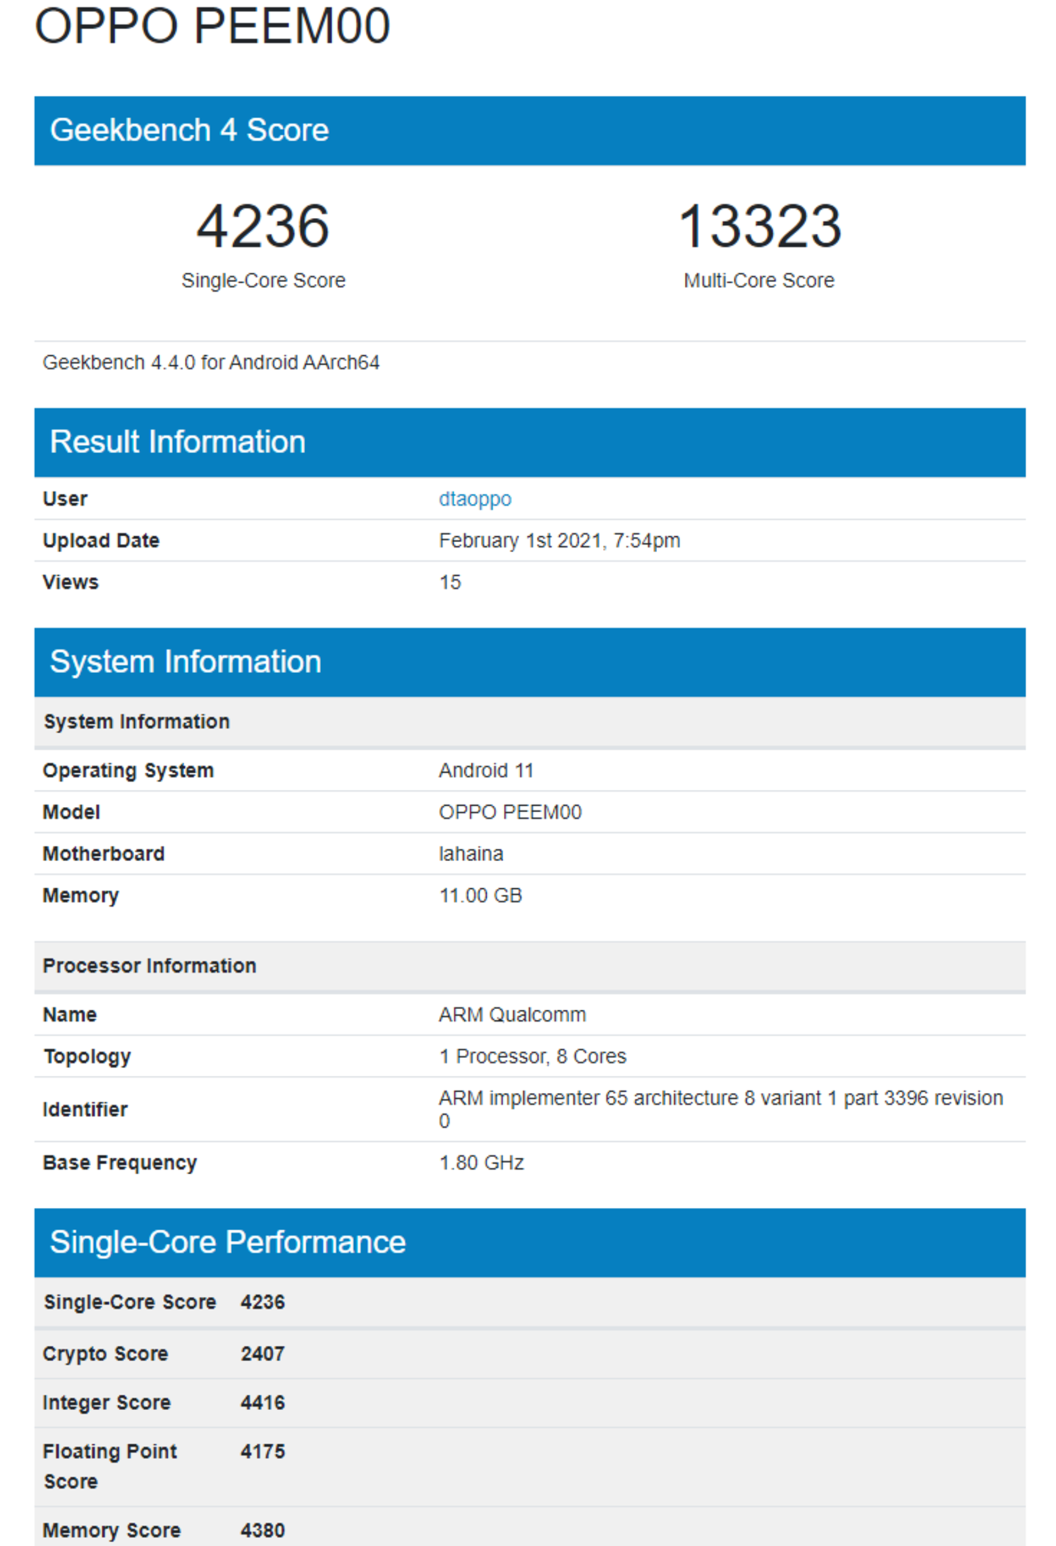The image size is (1056, 1546).
Task: Select the Crypto Score label
Action: click(x=105, y=1355)
